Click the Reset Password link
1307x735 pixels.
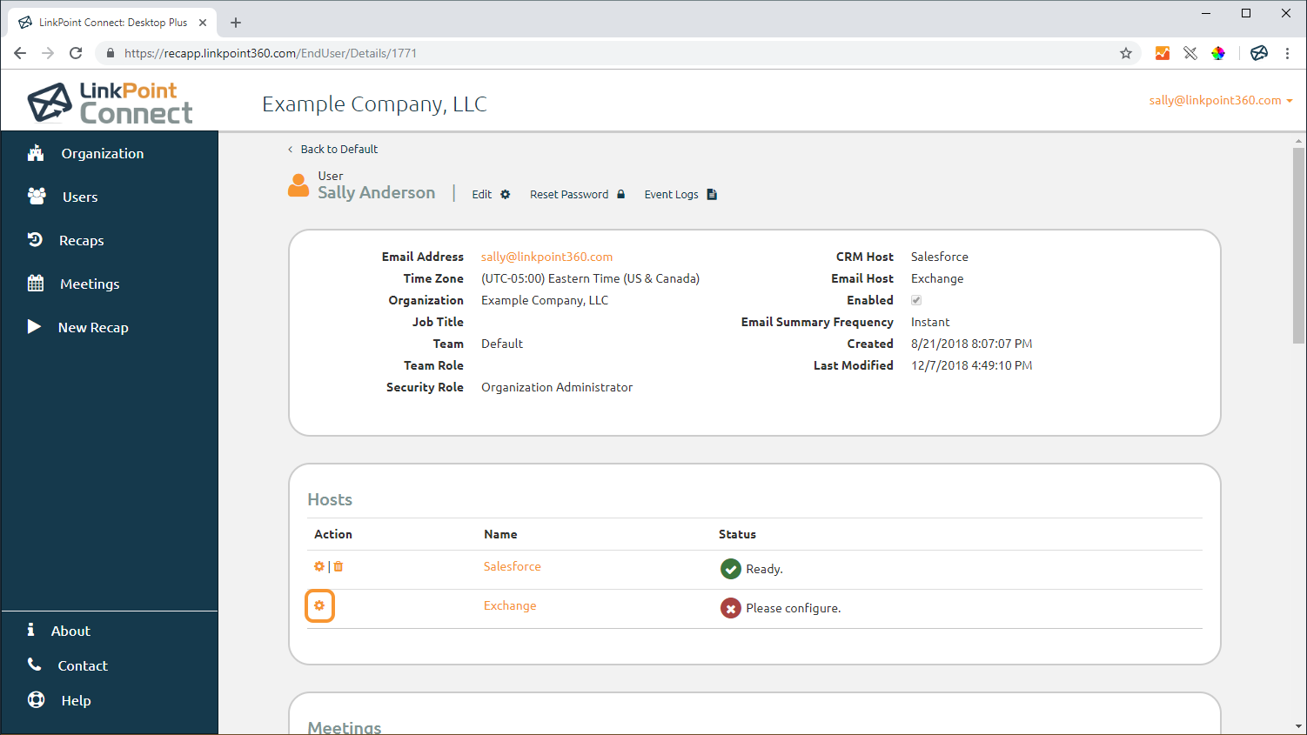(x=569, y=195)
